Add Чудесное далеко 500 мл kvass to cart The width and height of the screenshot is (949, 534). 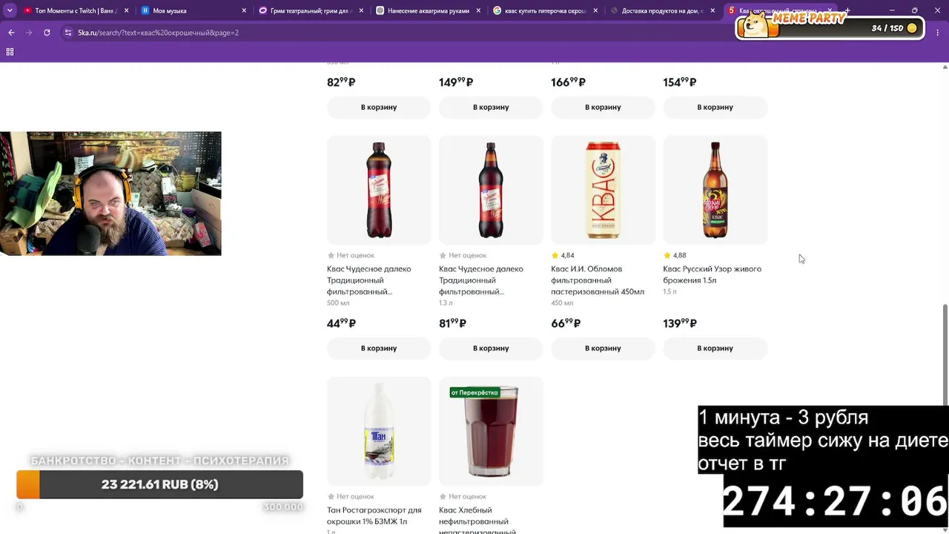(379, 348)
